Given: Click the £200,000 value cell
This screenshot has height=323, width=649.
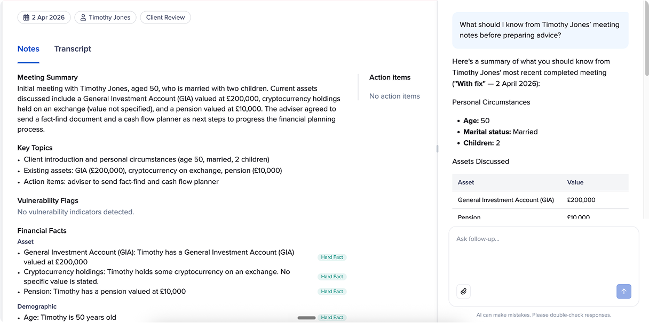Looking at the screenshot, I should click(x=581, y=200).
